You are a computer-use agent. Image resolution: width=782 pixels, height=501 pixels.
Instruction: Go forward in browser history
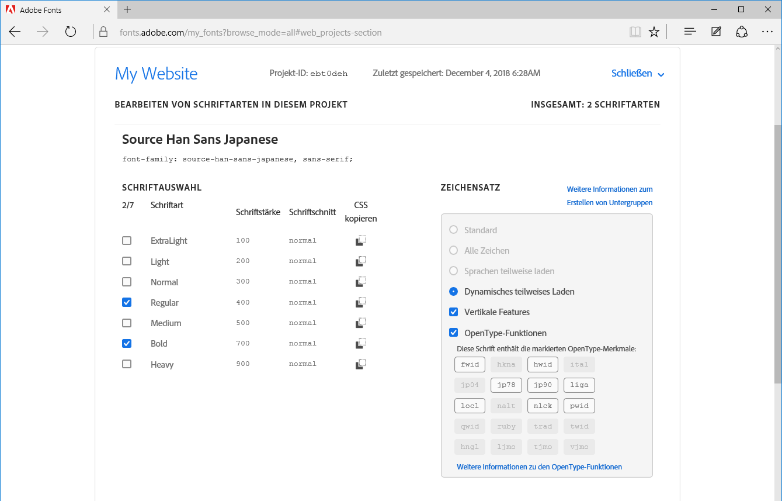pyautogui.click(x=43, y=32)
